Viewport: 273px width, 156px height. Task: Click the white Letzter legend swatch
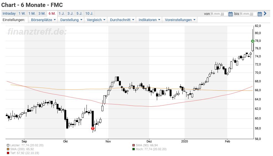(8, 145)
